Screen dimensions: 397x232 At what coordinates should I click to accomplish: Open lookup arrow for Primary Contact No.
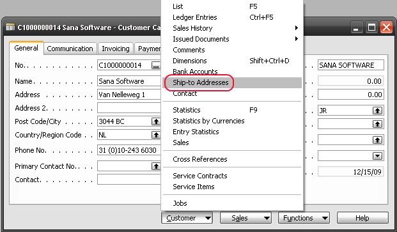coord(156,166)
